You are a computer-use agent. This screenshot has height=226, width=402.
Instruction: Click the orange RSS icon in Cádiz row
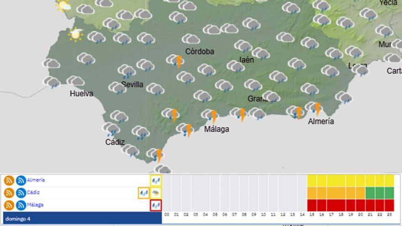pos(9,193)
